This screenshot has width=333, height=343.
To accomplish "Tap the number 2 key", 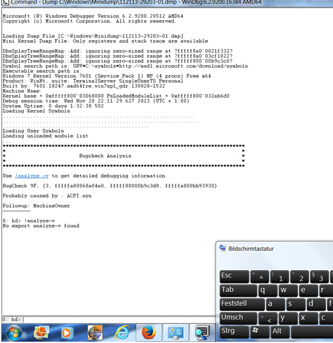I will [300, 277].
